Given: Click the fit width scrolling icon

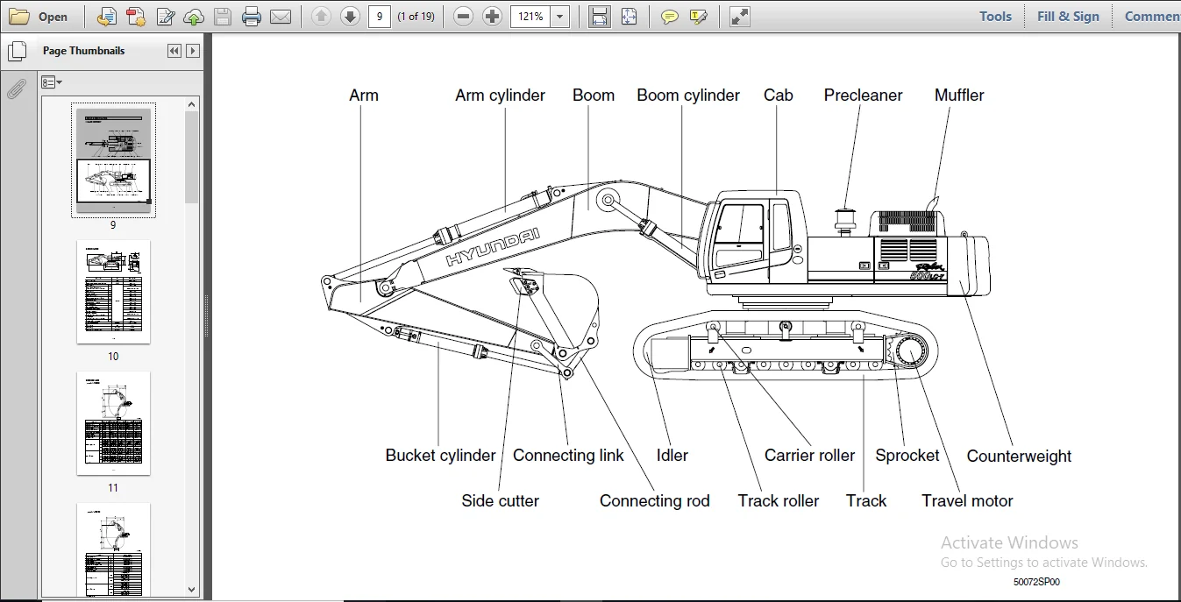Looking at the screenshot, I should pyautogui.click(x=600, y=16).
